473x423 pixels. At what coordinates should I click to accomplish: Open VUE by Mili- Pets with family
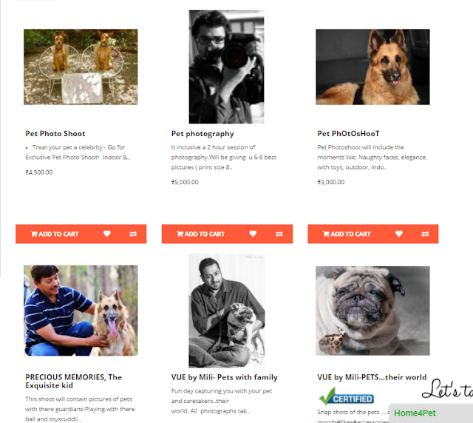pos(224,377)
